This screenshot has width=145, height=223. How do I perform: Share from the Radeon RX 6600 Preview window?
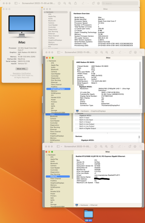[112, 52]
